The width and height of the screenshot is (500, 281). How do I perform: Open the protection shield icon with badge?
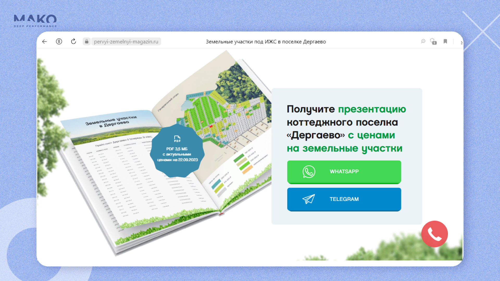point(433,42)
